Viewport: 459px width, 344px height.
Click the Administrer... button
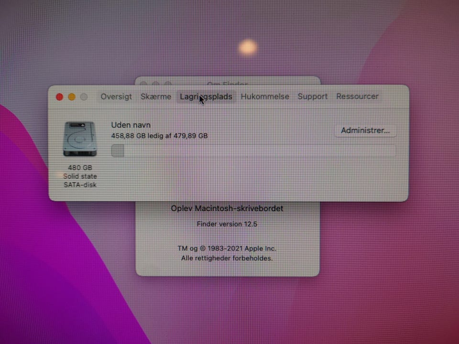365,130
